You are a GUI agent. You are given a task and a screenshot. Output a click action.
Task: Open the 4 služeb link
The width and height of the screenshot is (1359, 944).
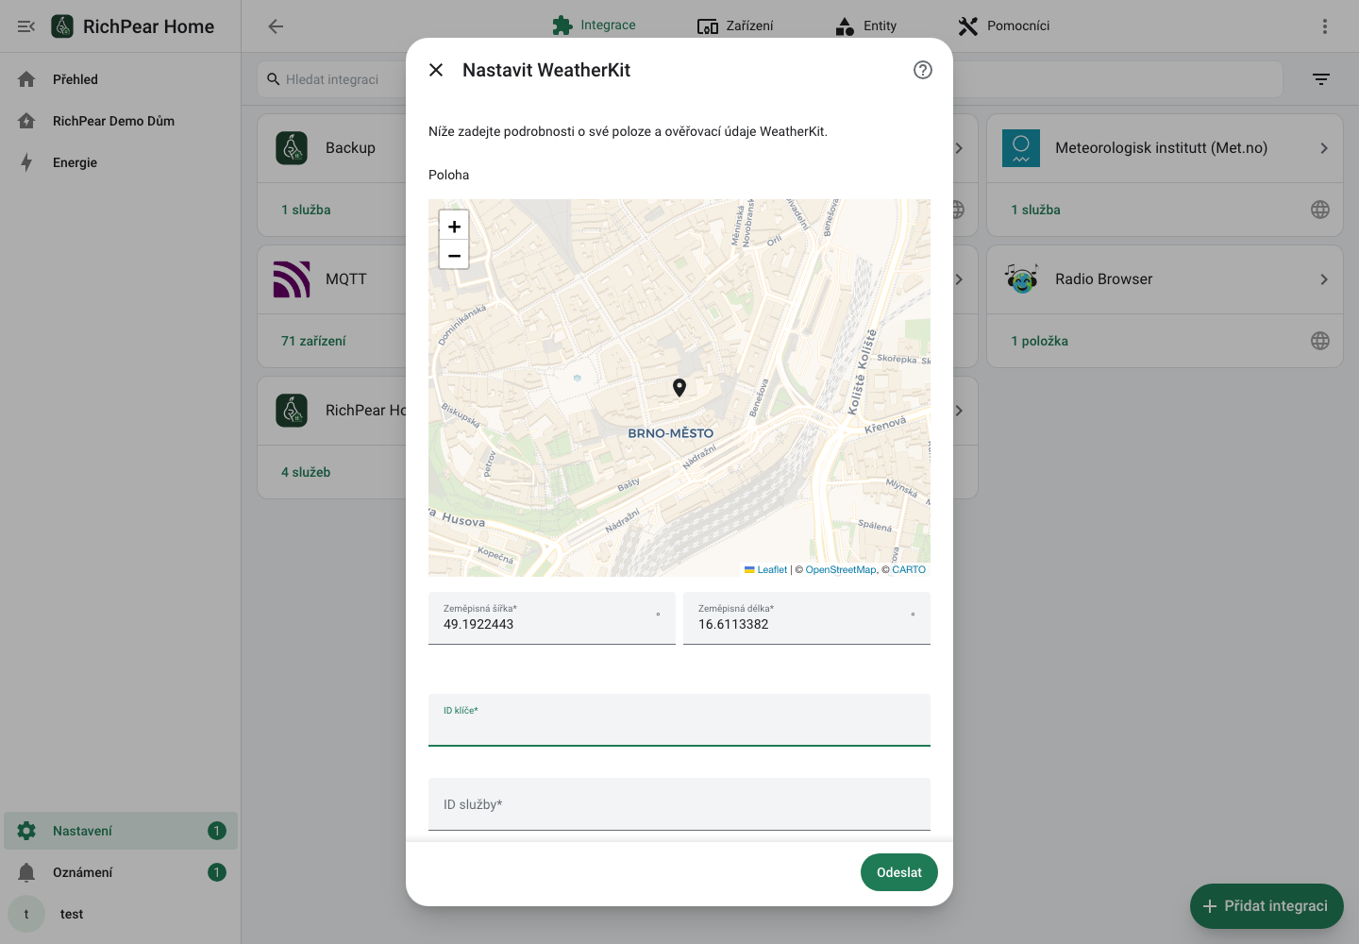(x=306, y=472)
